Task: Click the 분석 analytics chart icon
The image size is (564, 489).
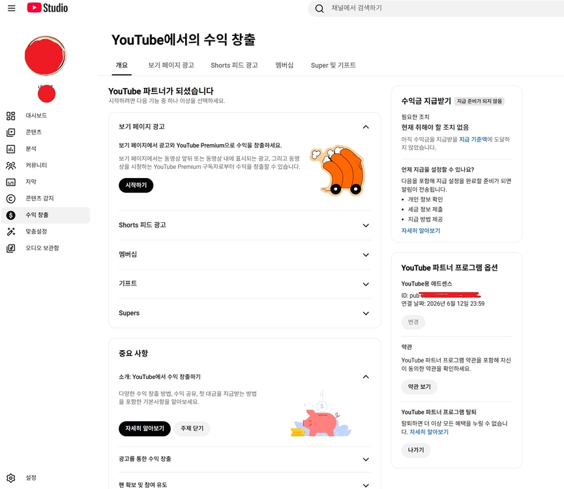Action: point(11,149)
